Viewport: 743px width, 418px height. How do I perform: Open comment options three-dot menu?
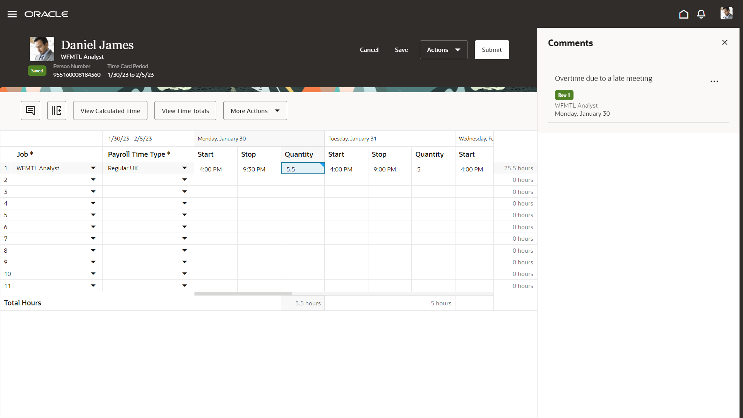[x=714, y=82]
